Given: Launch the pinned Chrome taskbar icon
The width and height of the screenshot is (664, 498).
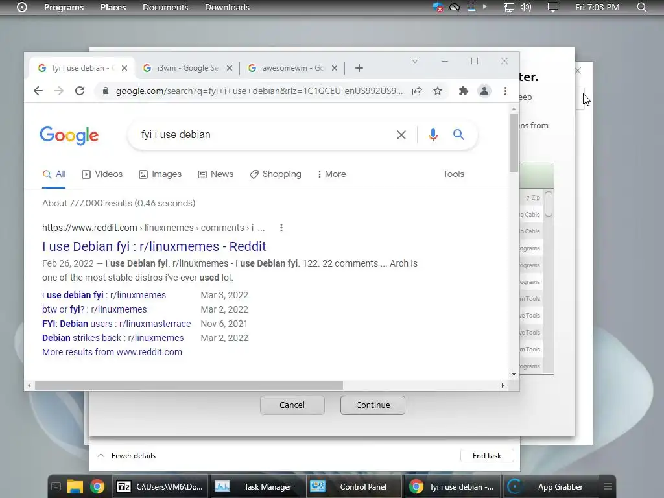Looking at the screenshot, I should [97, 487].
